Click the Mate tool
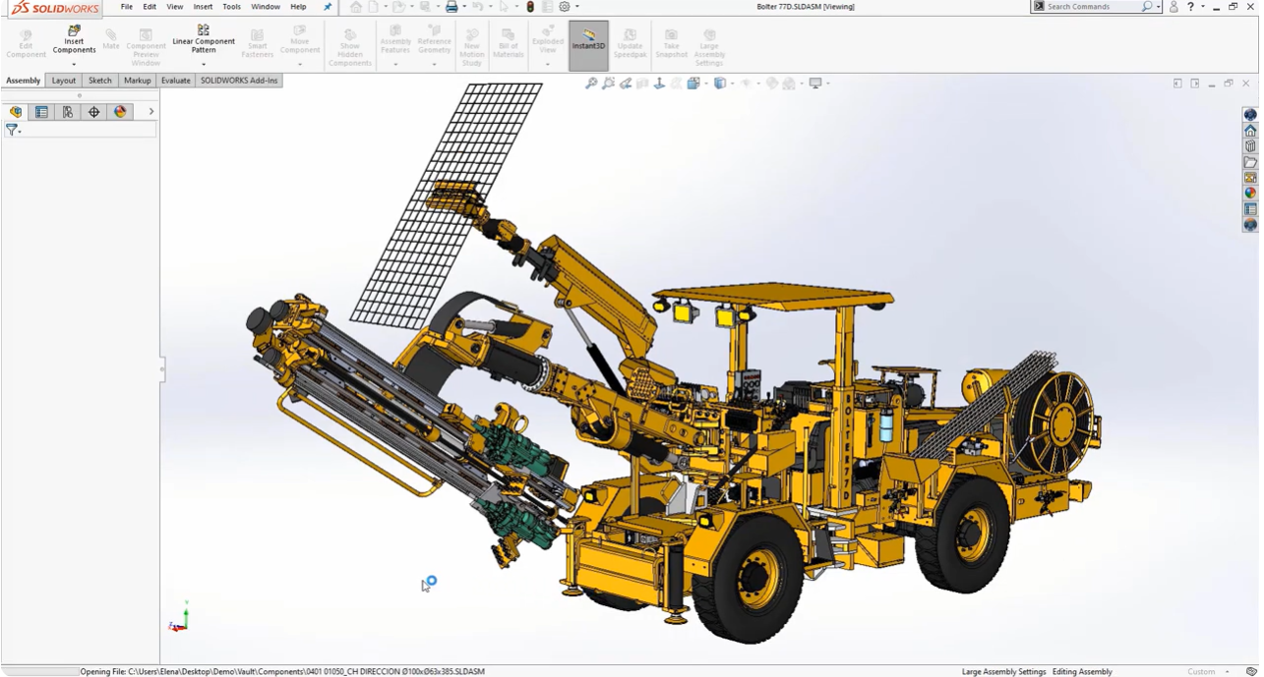Image resolution: width=1264 pixels, height=677 pixels. pyautogui.click(x=111, y=40)
